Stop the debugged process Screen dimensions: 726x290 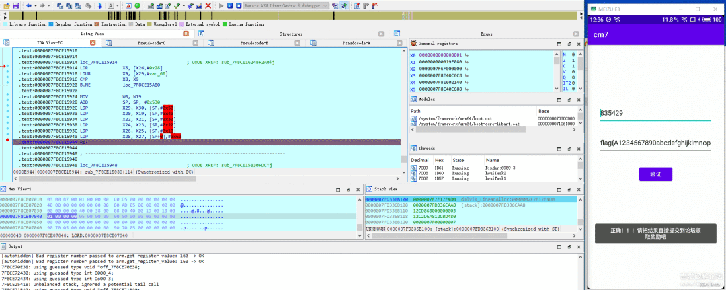[239, 5]
